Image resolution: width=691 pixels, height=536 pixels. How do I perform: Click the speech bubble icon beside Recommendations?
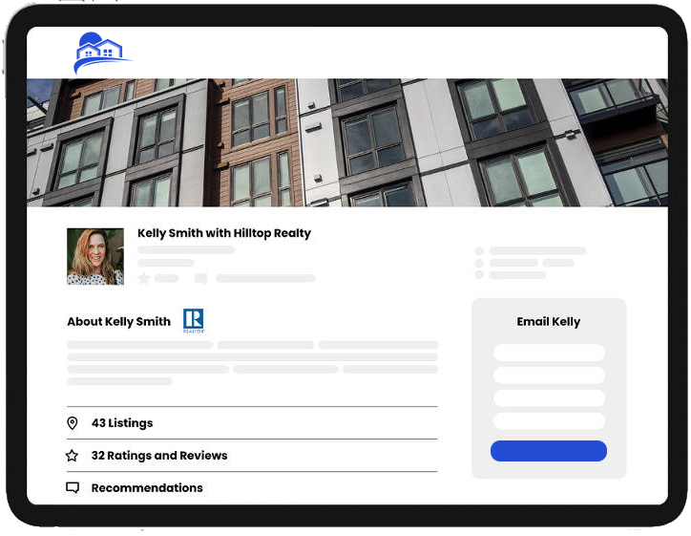point(73,488)
